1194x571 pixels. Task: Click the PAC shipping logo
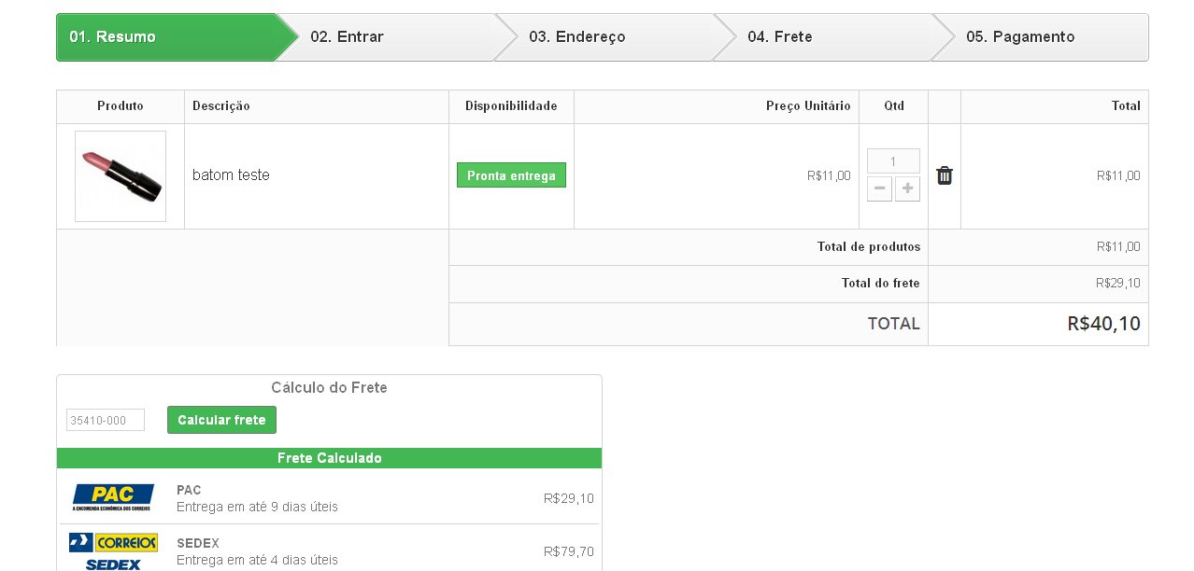coord(113,497)
